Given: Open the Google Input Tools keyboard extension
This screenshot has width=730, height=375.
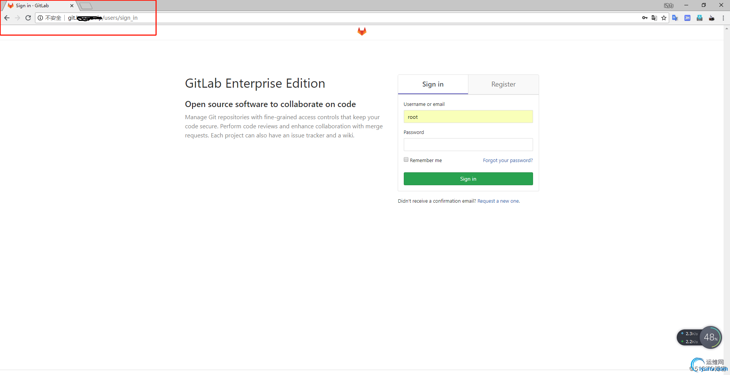Looking at the screenshot, I should click(x=700, y=18).
